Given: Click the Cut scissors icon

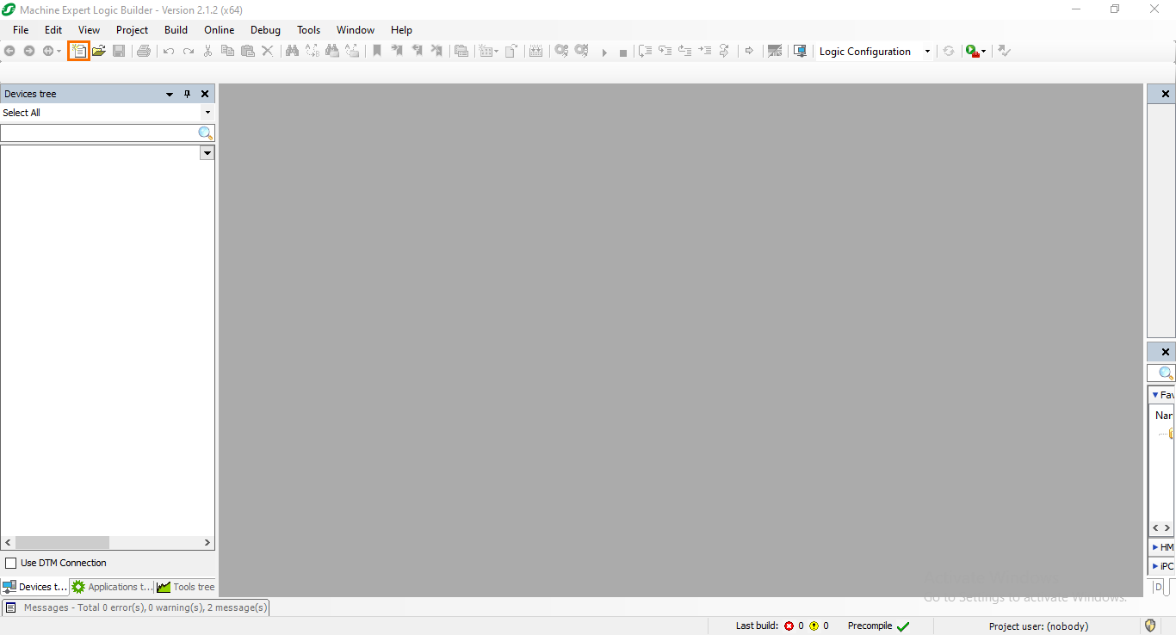Looking at the screenshot, I should point(207,51).
